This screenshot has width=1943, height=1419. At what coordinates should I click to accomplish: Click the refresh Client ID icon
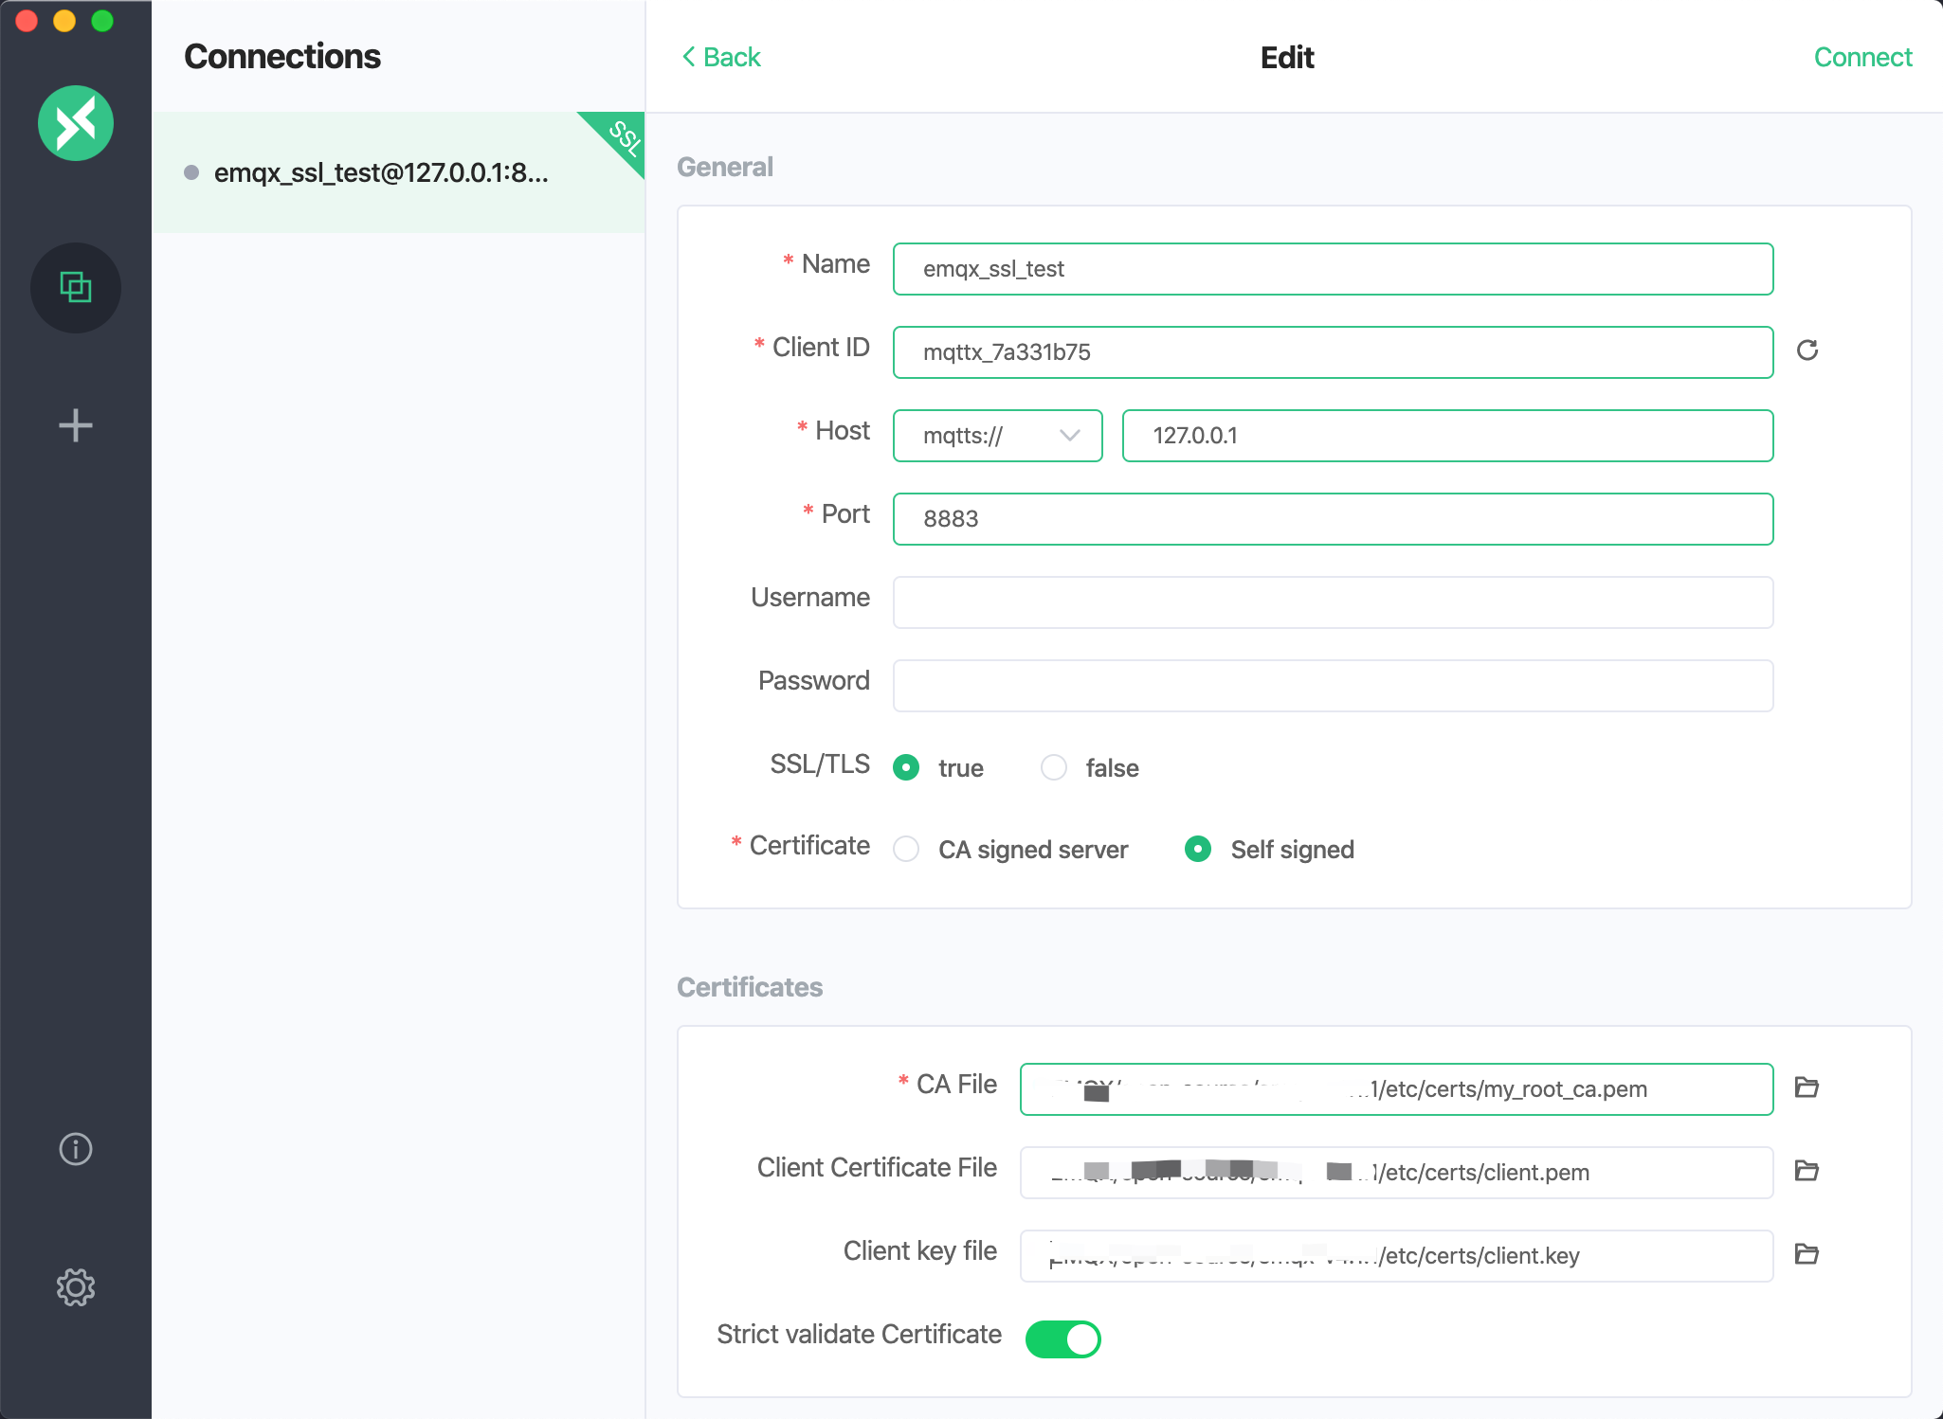[x=1807, y=350]
